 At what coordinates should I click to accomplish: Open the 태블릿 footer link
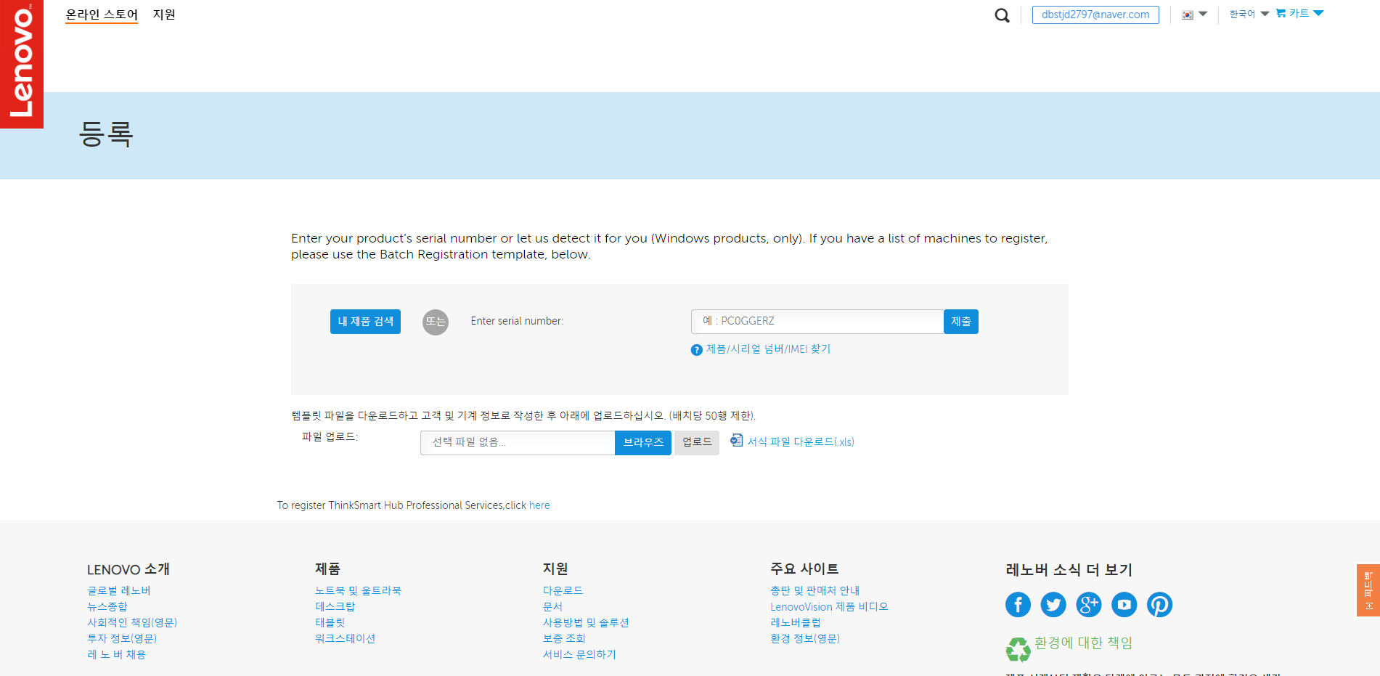330,623
